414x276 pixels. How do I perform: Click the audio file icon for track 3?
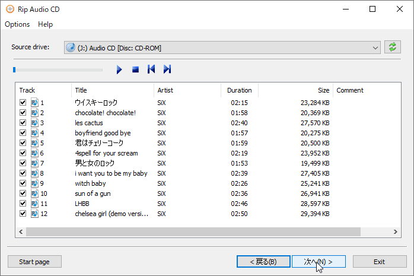pos(34,122)
